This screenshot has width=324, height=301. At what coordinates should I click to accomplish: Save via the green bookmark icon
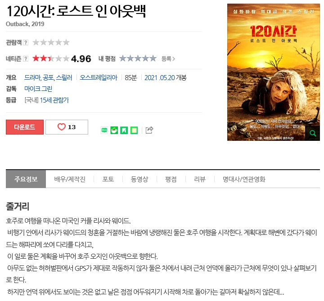pyautogui.click(x=124, y=130)
